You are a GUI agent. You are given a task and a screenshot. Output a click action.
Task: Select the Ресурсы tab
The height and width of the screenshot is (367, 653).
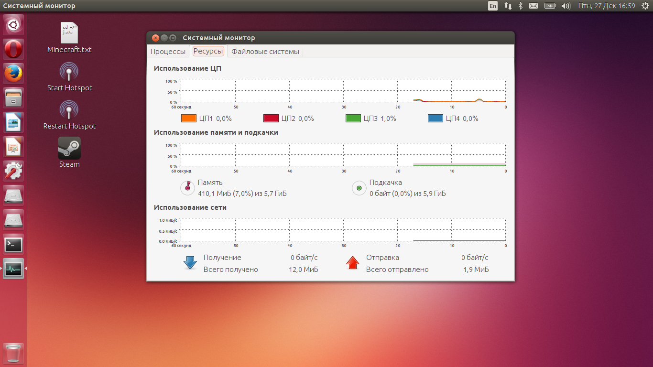click(208, 52)
